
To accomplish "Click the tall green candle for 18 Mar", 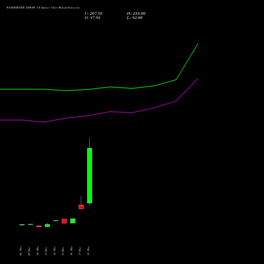I will pos(90,175).
